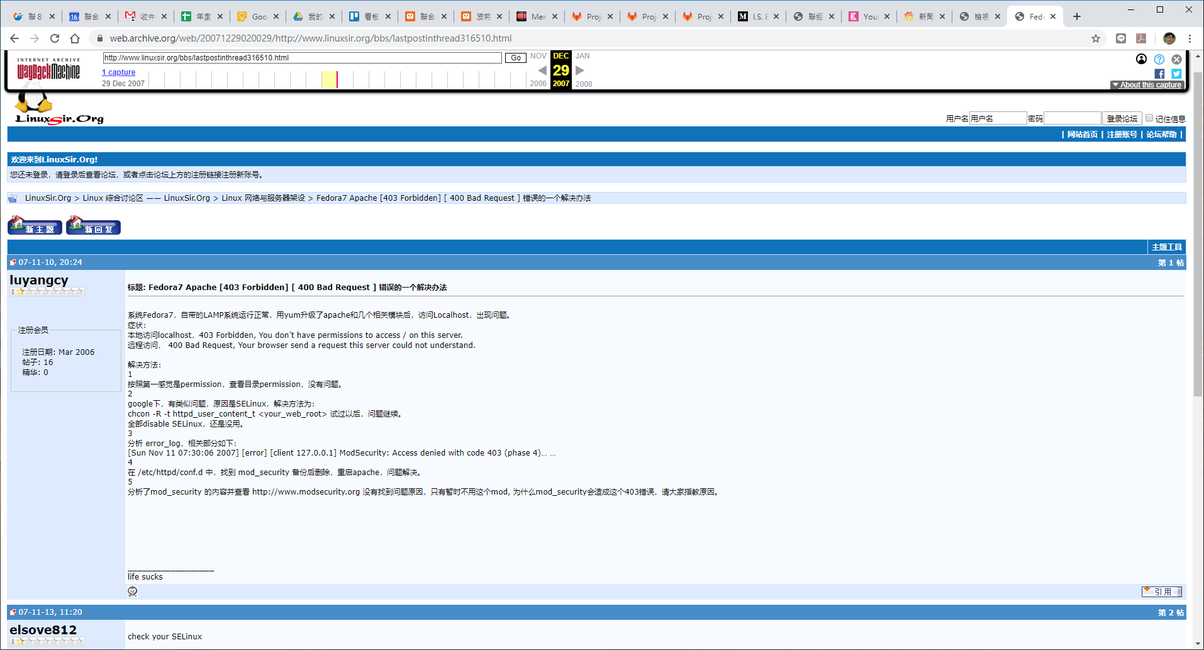
Task: Click the LinuxSir.Org penguin logo
Action: pyautogui.click(x=59, y=108)
